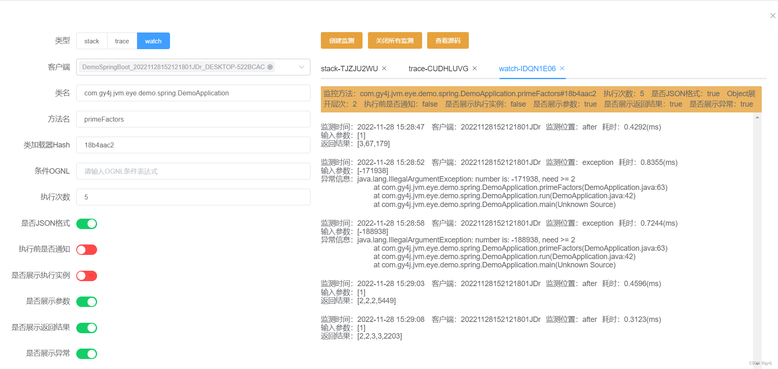Image resolution: width=778 pixels, height=369 pixels.
Task: Click the 监控方法 orange summary banner
Action: point(541,99)
